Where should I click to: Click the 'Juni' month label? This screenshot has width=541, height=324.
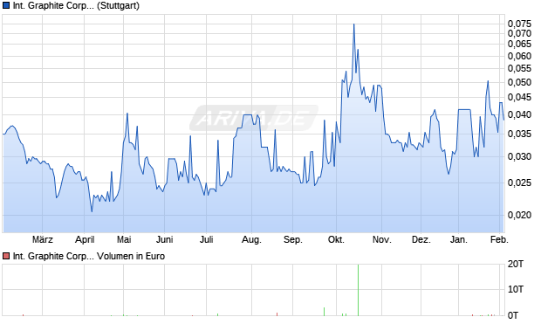coord(165,239)
